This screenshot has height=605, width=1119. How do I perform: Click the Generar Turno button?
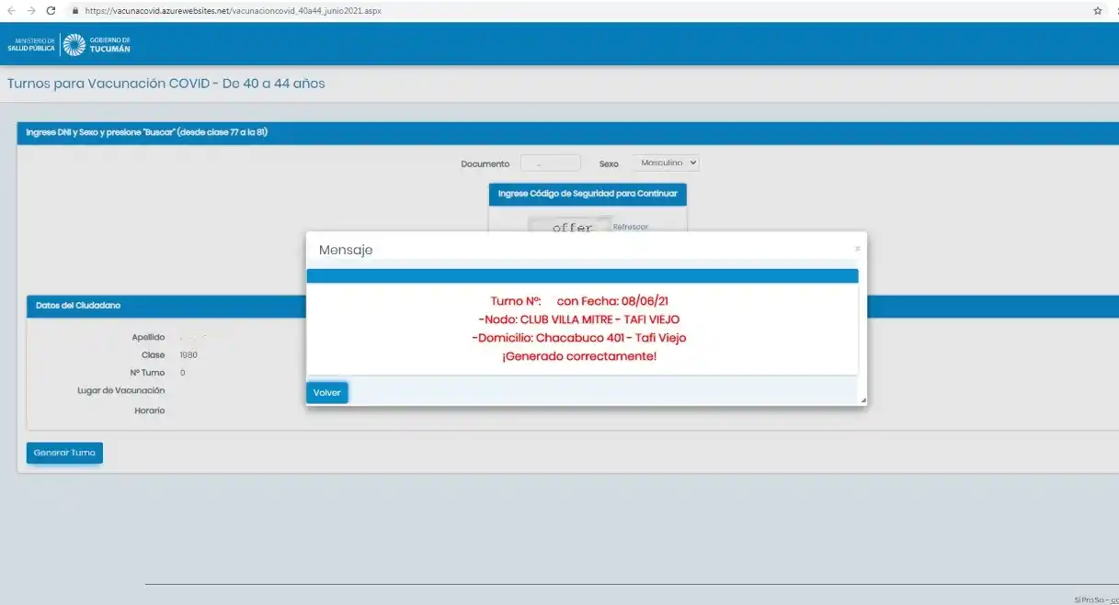coord(64,454)
